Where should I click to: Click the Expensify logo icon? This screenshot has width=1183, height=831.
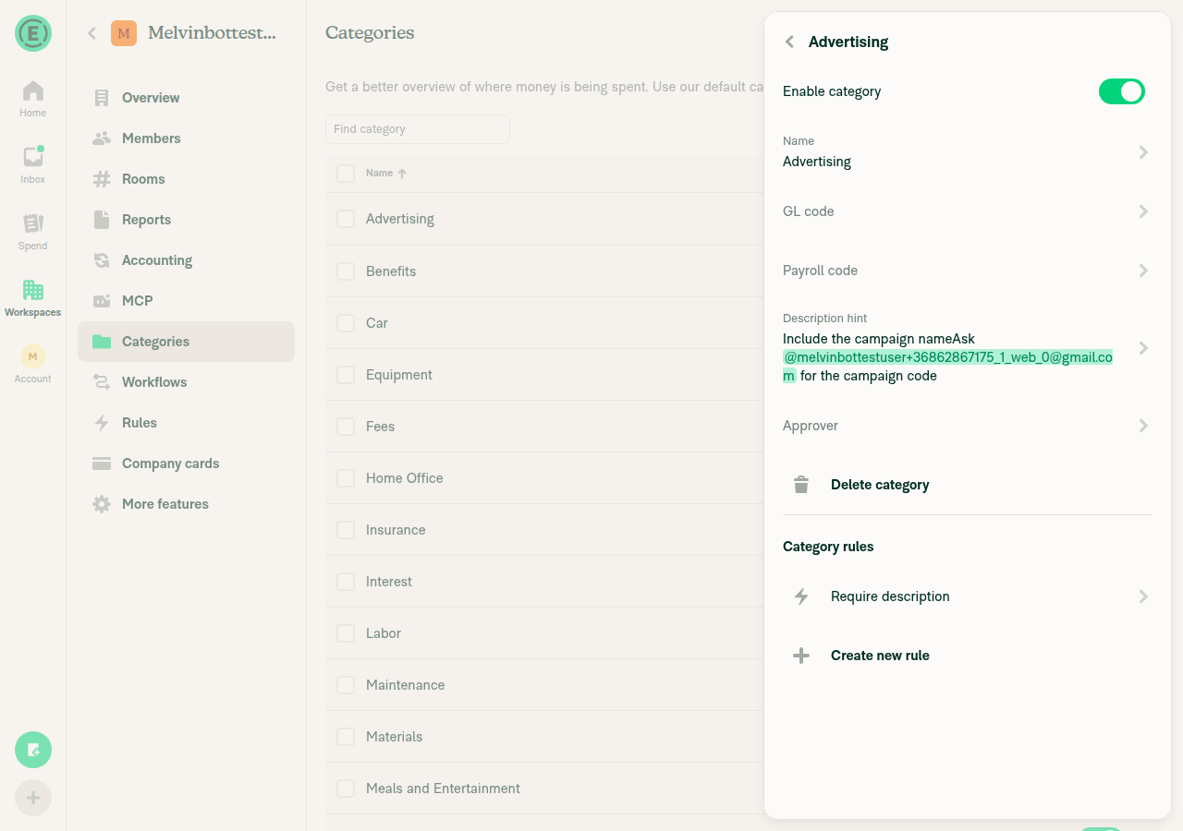click(33, 33)
